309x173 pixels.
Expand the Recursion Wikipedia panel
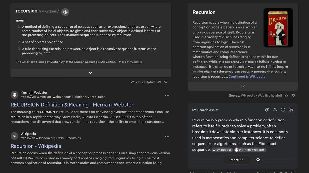click(x=243, y=86)
